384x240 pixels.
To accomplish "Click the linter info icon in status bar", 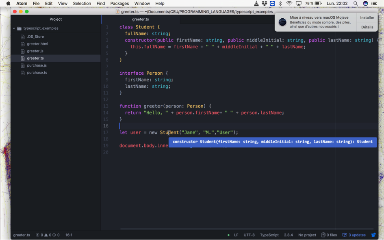I will point(54,235).
